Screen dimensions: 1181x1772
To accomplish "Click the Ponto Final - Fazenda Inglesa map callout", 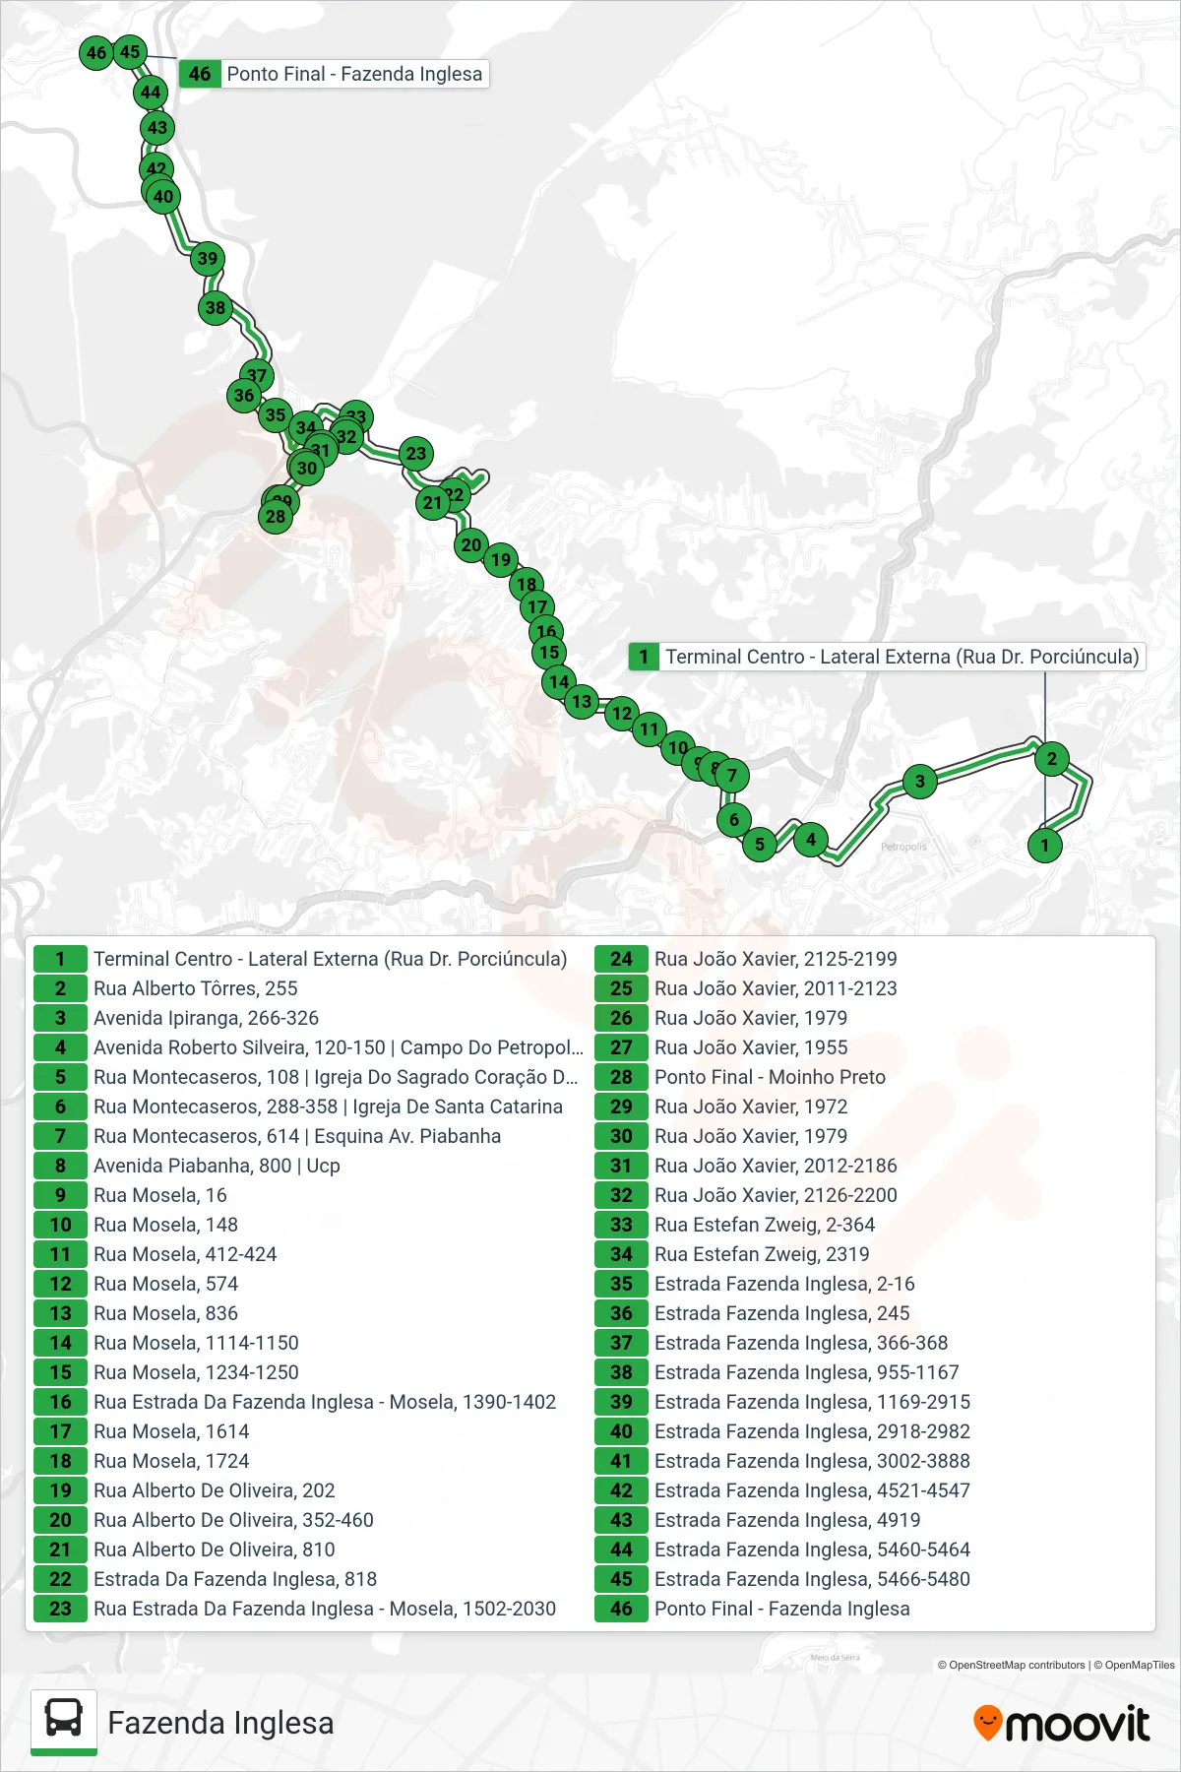I will point(334,74).
